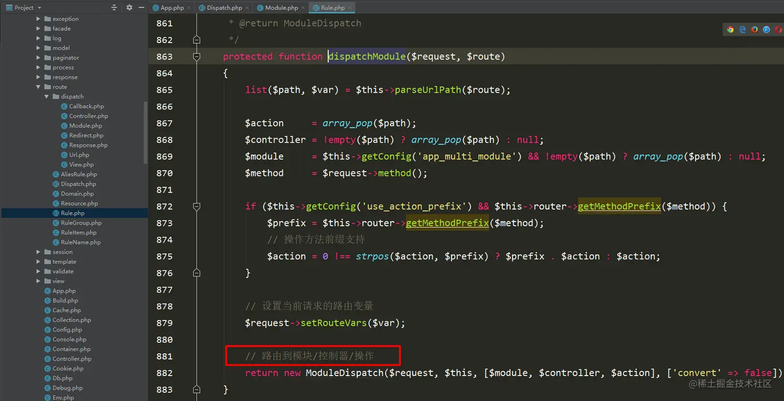The height and width of the screenshot is (401, 784).
Task: Open Project panel settings gear
Action: coord(129,8)
